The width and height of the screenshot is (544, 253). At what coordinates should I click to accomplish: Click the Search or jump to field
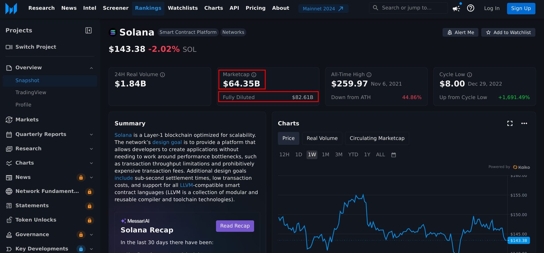[408, 8]
